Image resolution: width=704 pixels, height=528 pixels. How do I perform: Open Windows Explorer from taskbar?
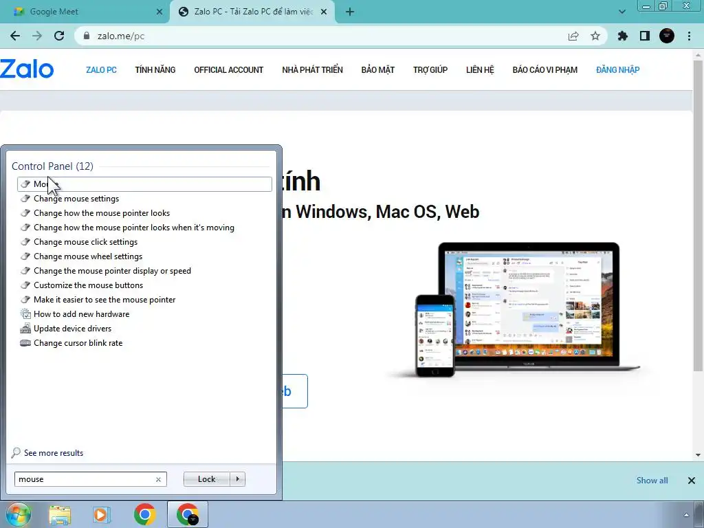[x=60, y=515]
